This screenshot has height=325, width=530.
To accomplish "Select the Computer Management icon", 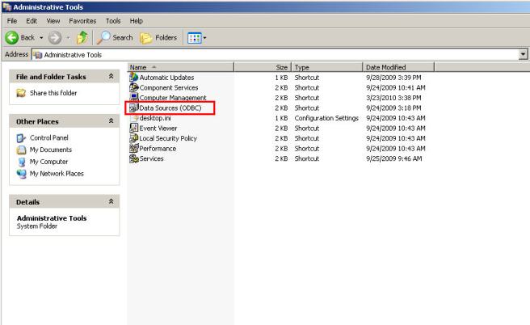I will 133,98.
